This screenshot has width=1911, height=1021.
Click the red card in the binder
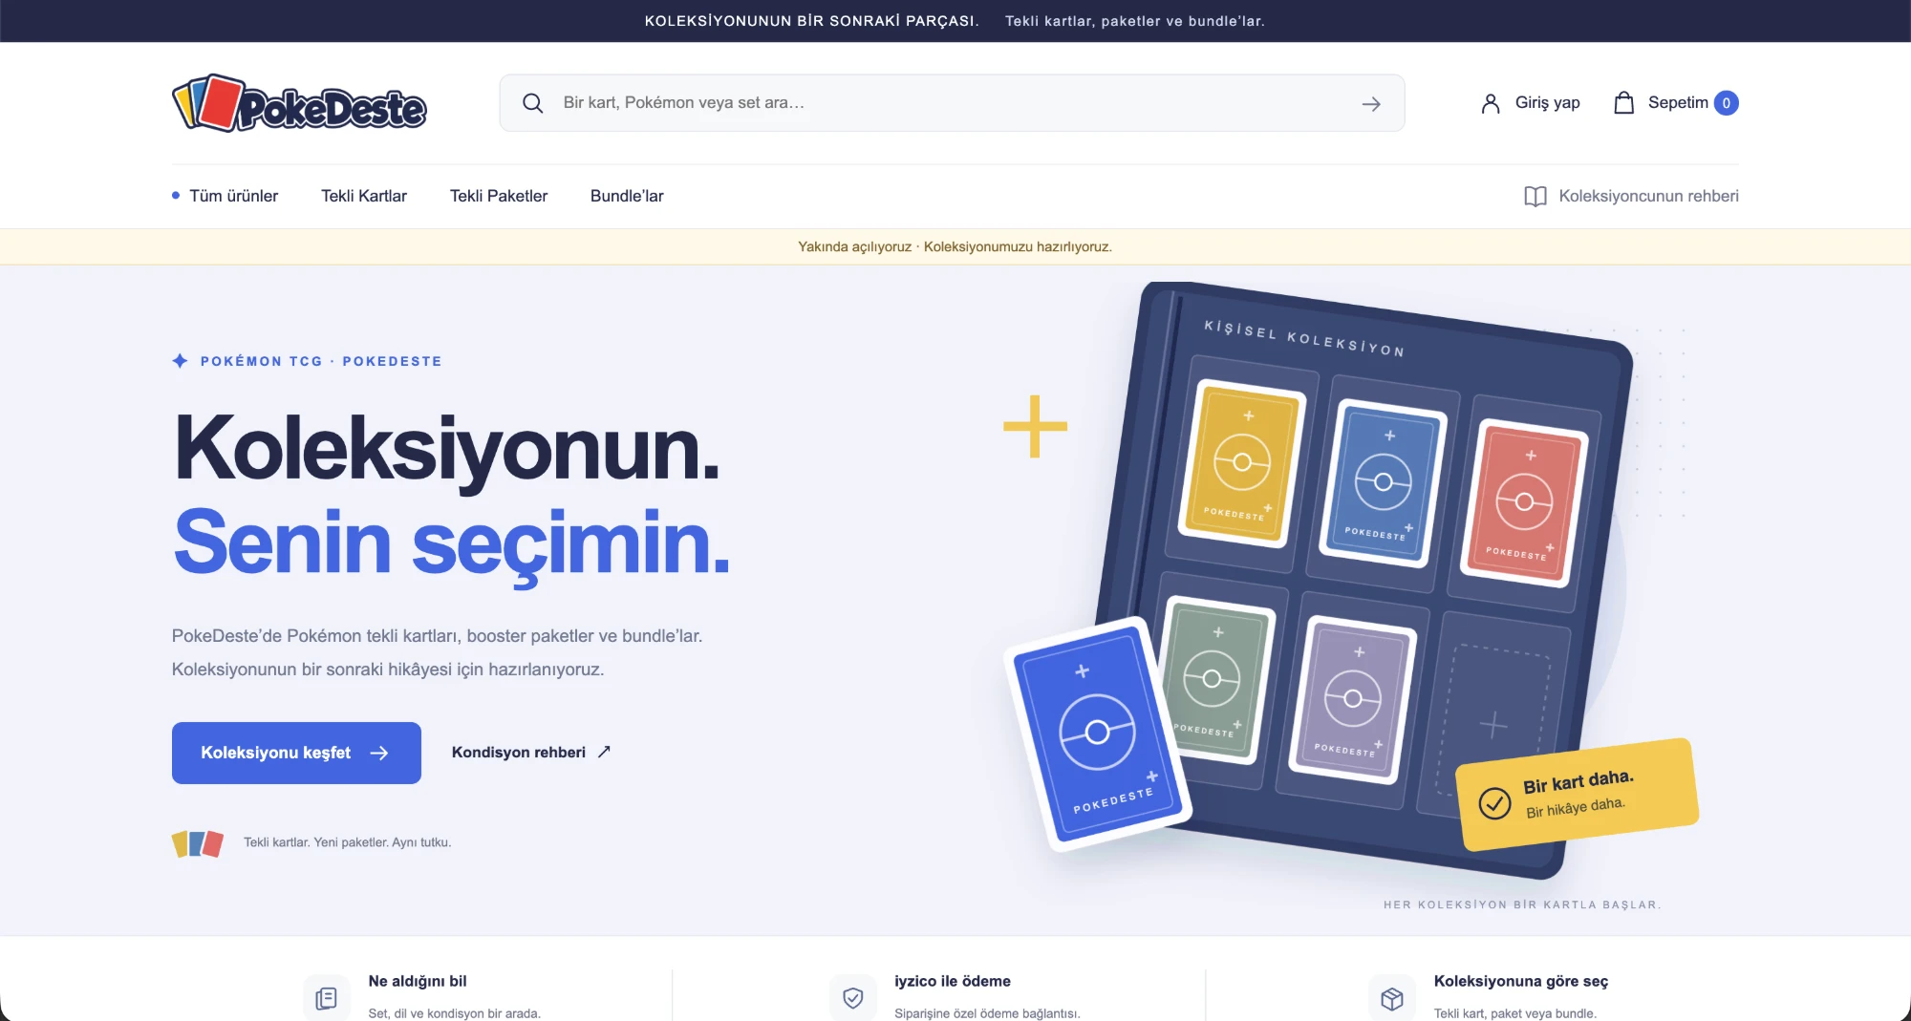[x=1524, y=502]
